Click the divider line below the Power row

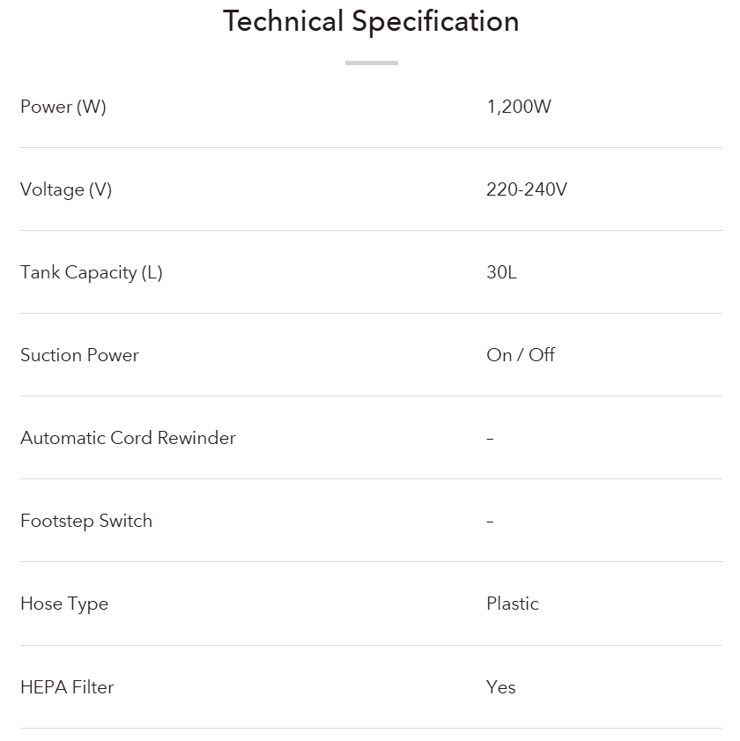pyautogui.click(x=371, y=147)
